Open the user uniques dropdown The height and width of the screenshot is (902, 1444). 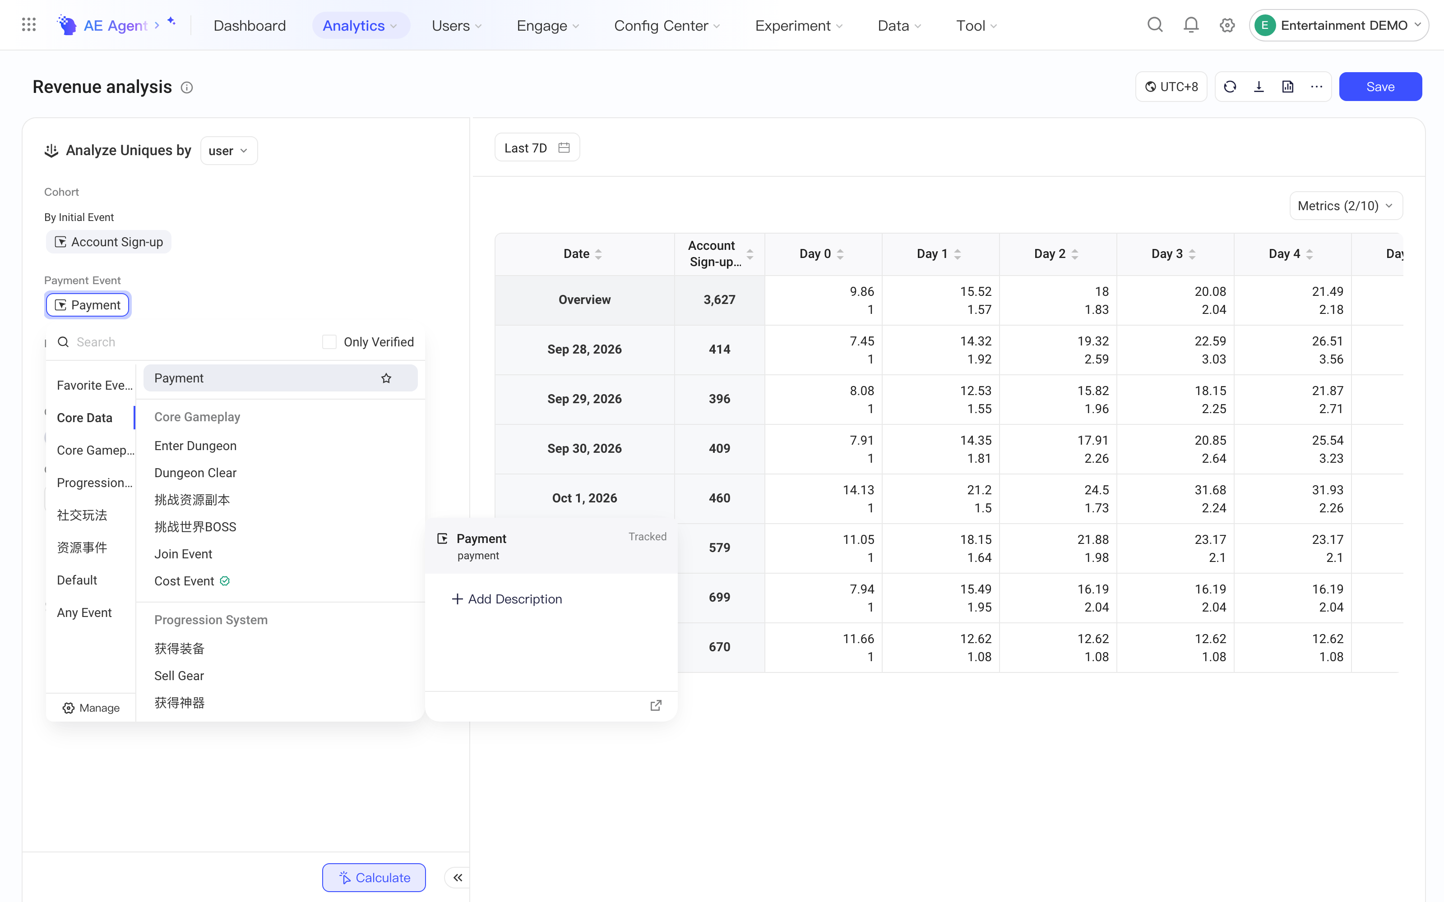pos(228,151)
